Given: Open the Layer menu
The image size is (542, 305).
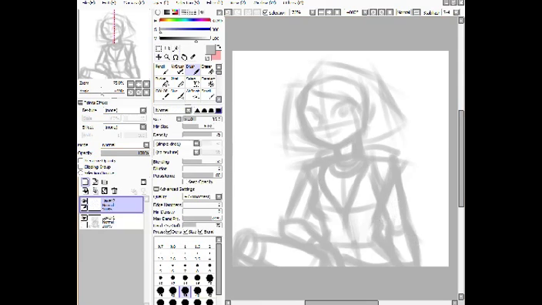Looking at the screenshot, I should (161, 2).
